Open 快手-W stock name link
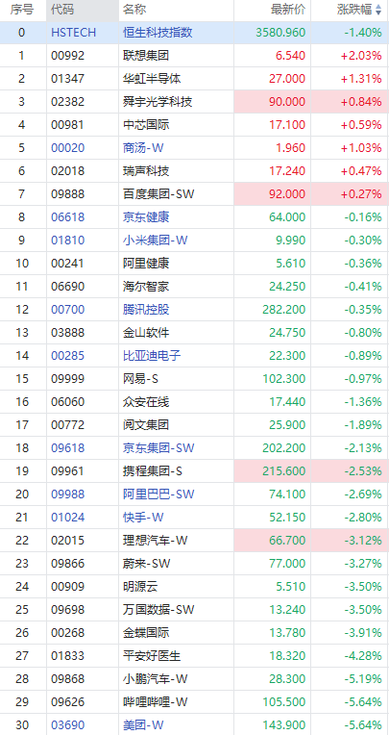389x735 pixels. 143,518
